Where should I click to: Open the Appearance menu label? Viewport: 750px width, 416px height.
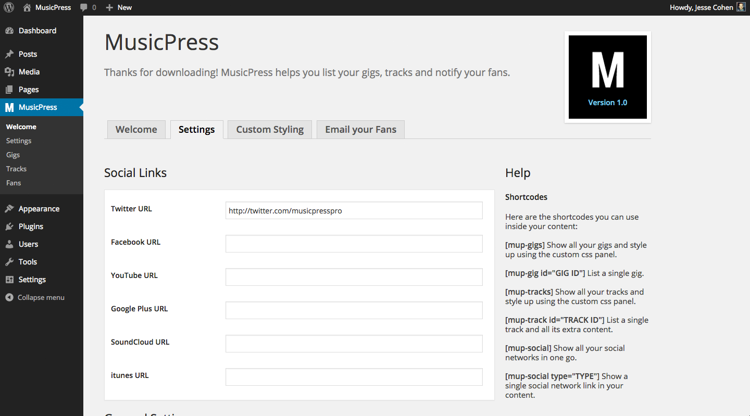click(x=39, y=209)
